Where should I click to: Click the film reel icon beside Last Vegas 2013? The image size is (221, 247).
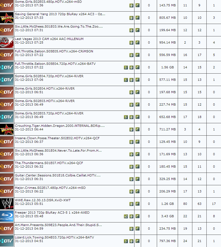click(7, 42)
